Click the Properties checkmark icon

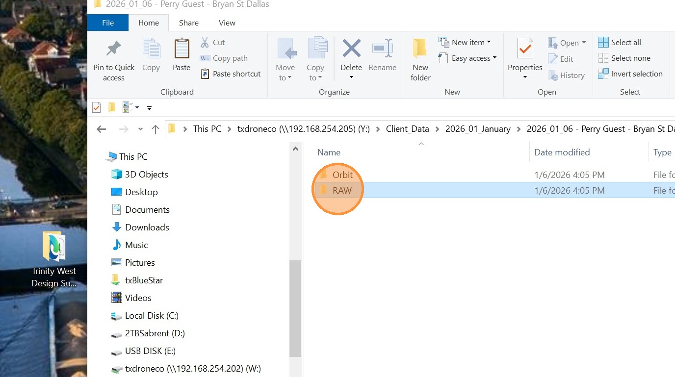[525, 49]
